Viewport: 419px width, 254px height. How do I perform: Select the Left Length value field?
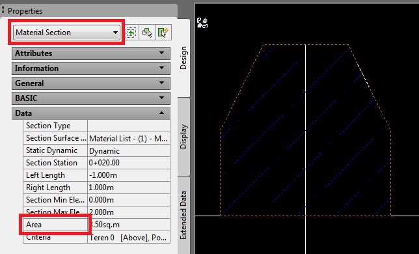click(129, 175)
